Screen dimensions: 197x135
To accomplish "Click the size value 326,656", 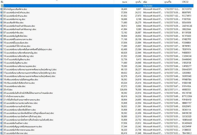I will point(124,90).
